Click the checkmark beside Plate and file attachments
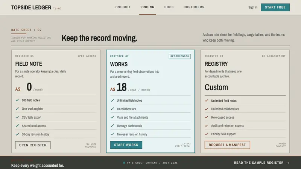301x169 pixels. point(112,117)
